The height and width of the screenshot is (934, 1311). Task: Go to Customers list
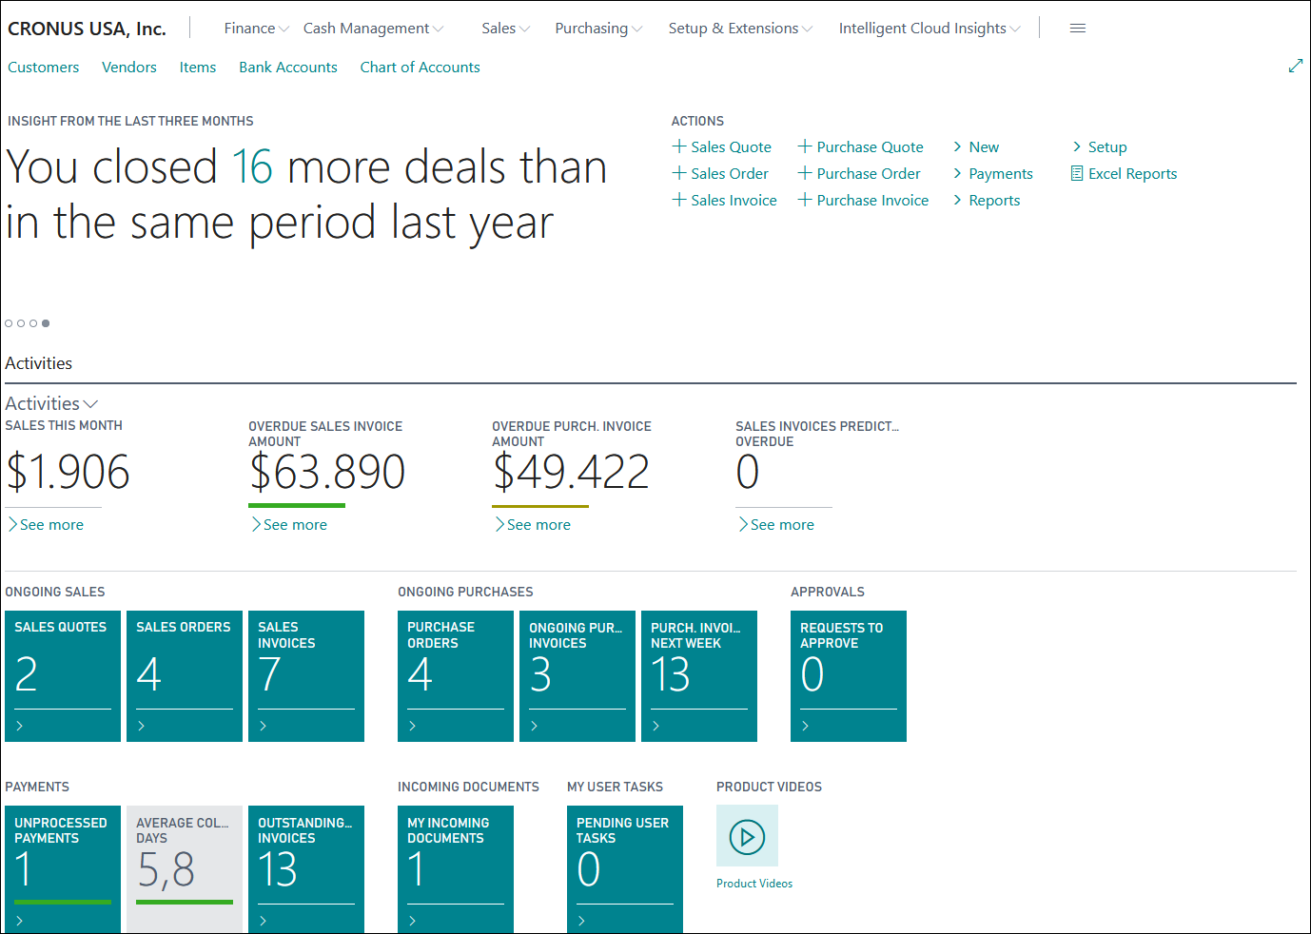tap(44, 67)
